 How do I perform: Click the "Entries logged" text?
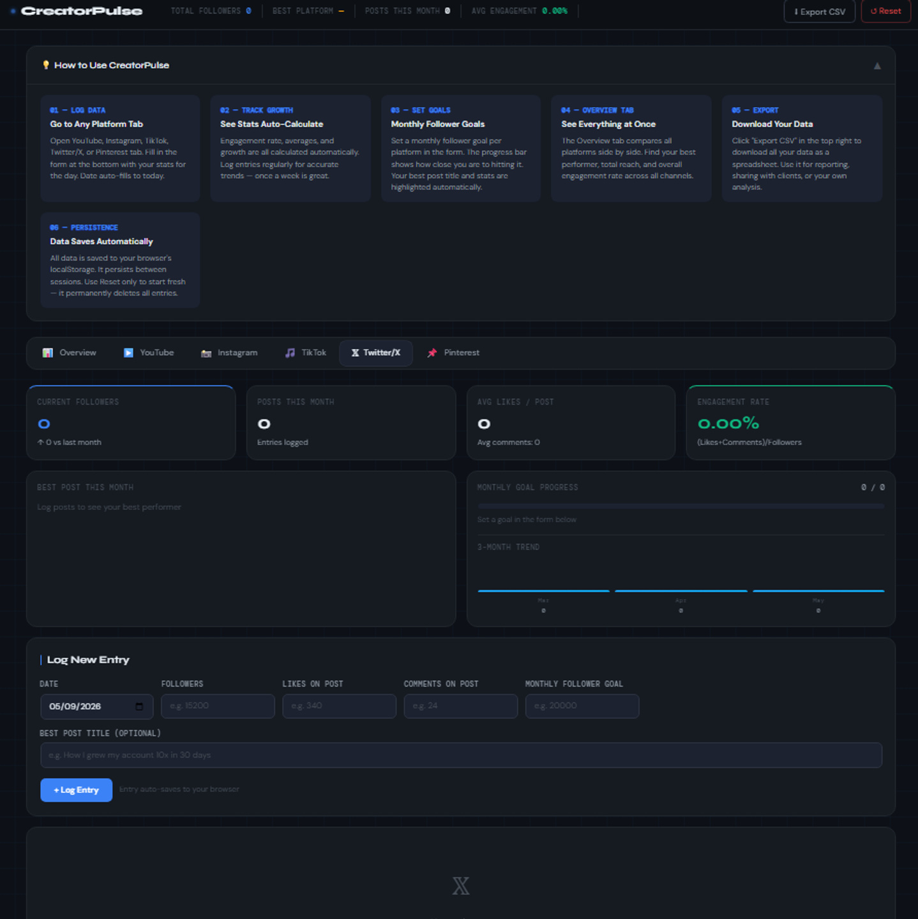(x=283, y=442)
